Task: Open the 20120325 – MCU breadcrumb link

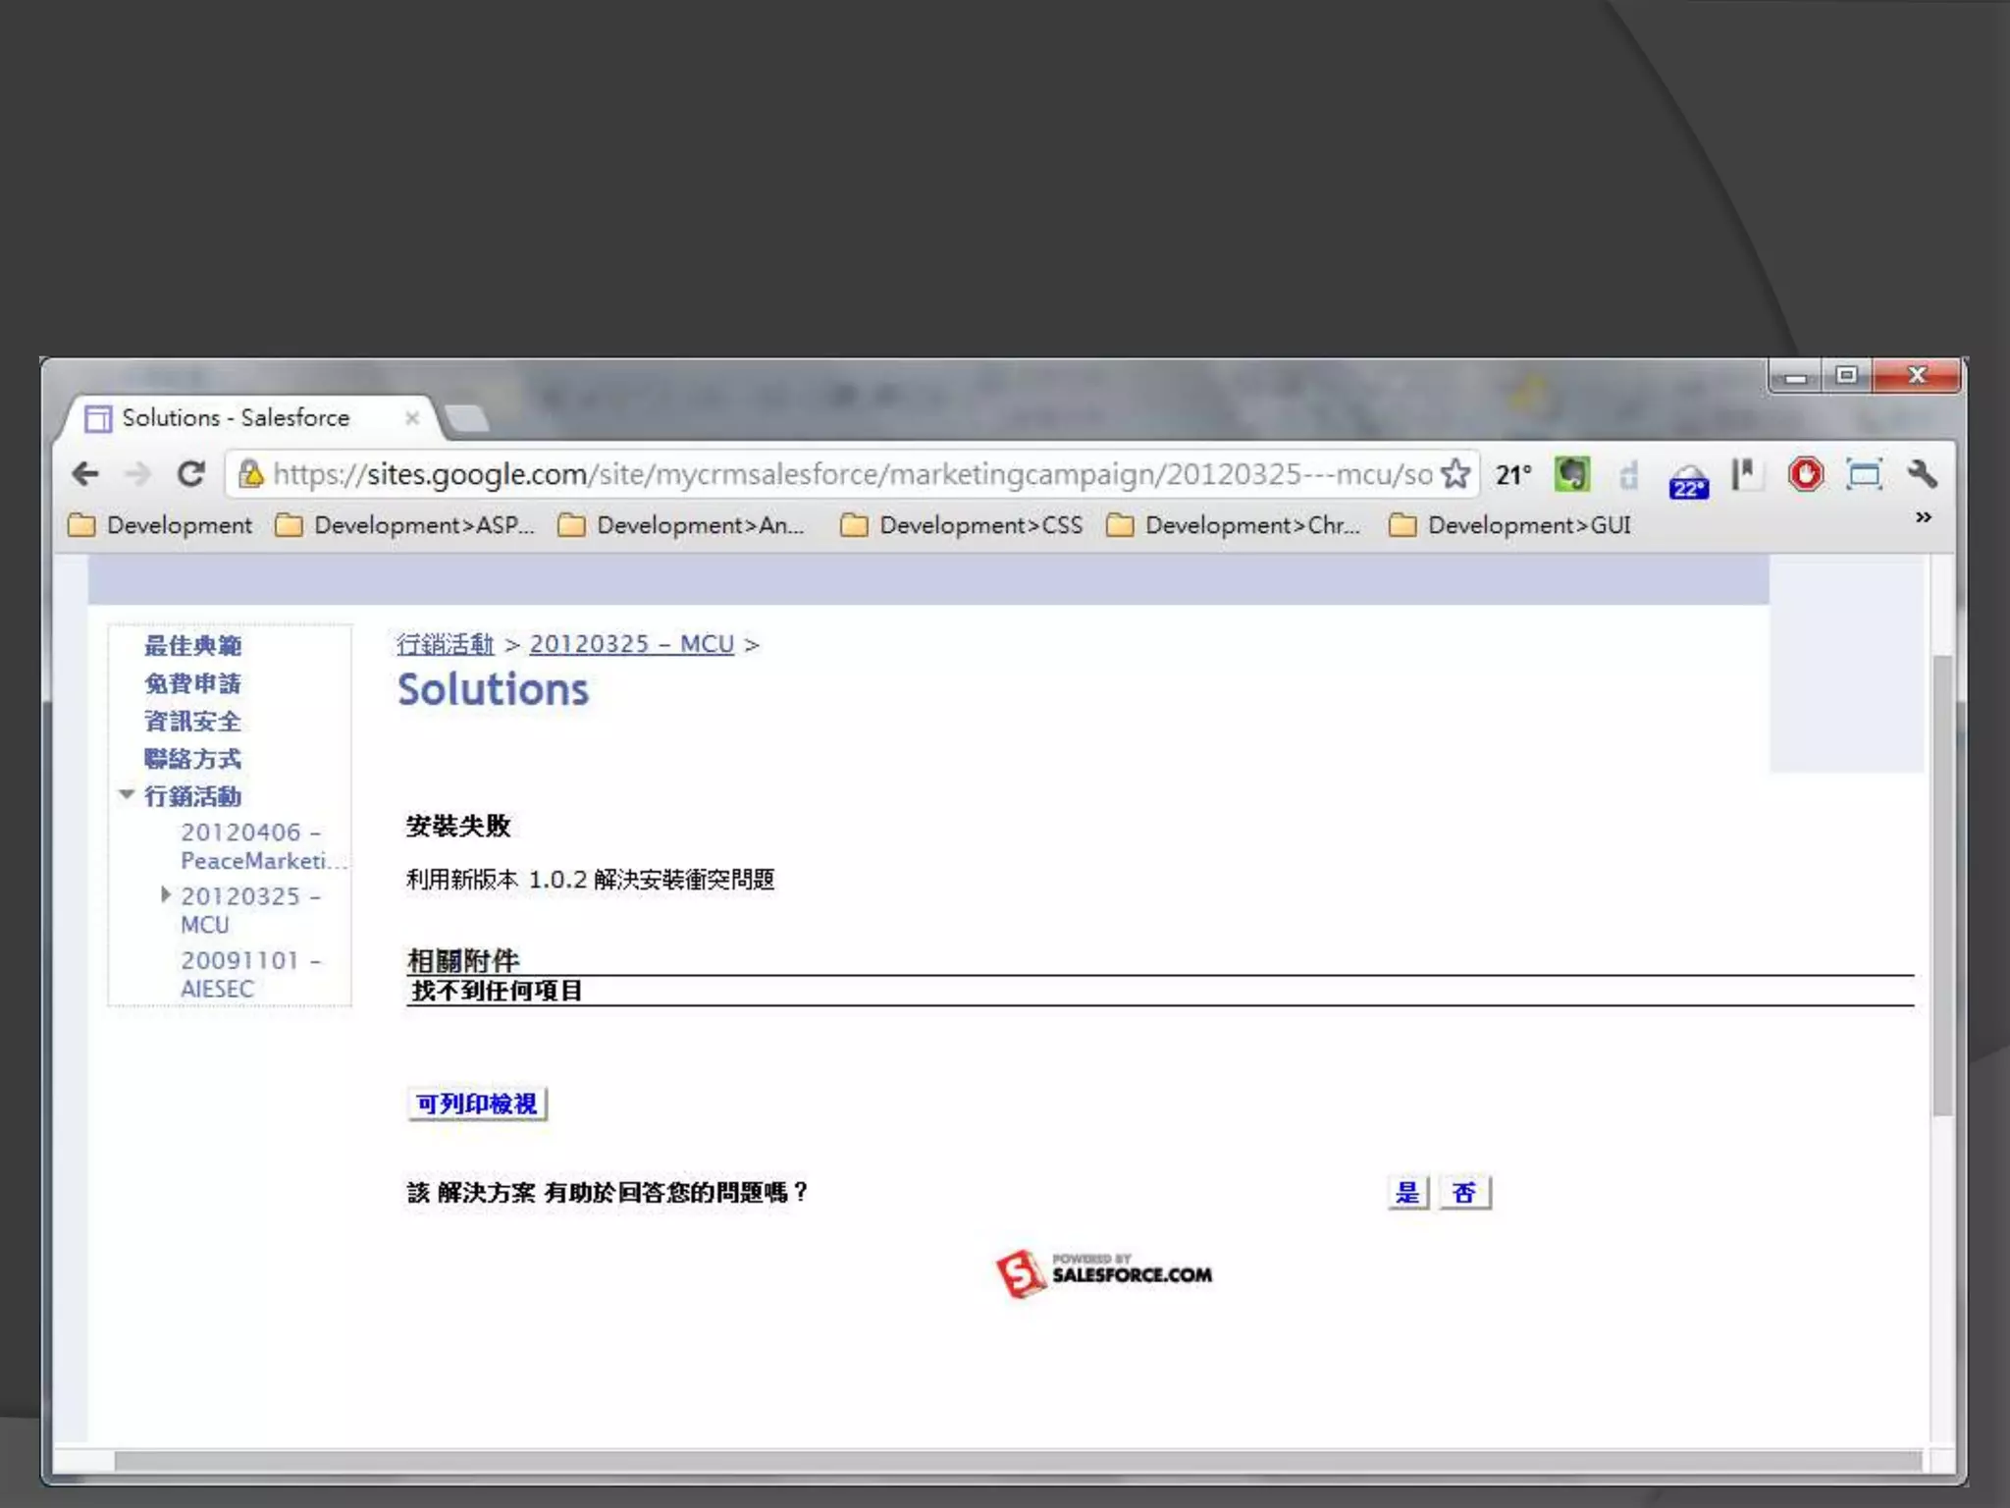Action: [631, 644]
